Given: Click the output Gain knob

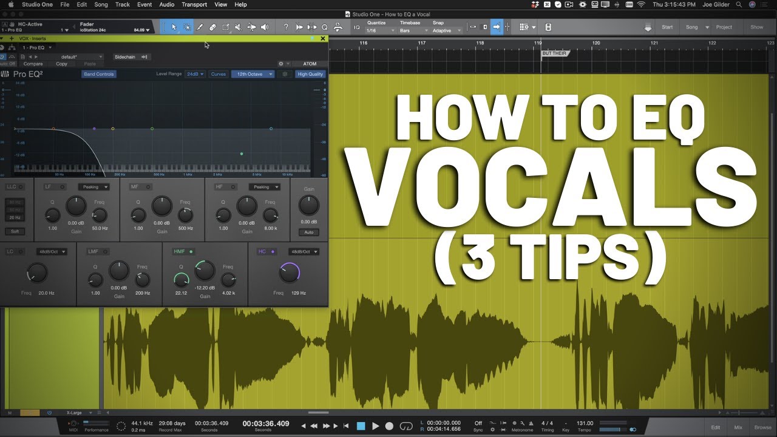Looking at the screenshot, I should tap(309, 205).
